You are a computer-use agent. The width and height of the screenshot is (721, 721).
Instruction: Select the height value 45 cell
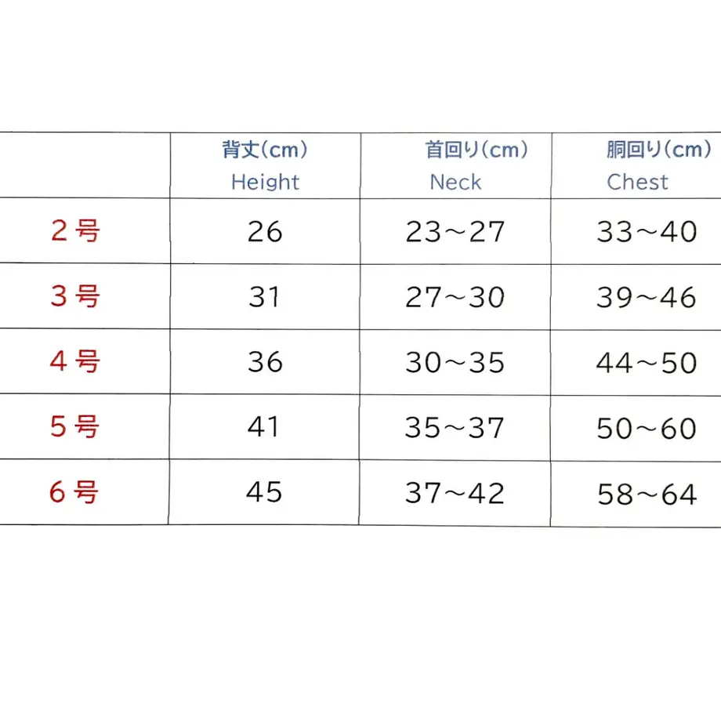pos(264,492)
